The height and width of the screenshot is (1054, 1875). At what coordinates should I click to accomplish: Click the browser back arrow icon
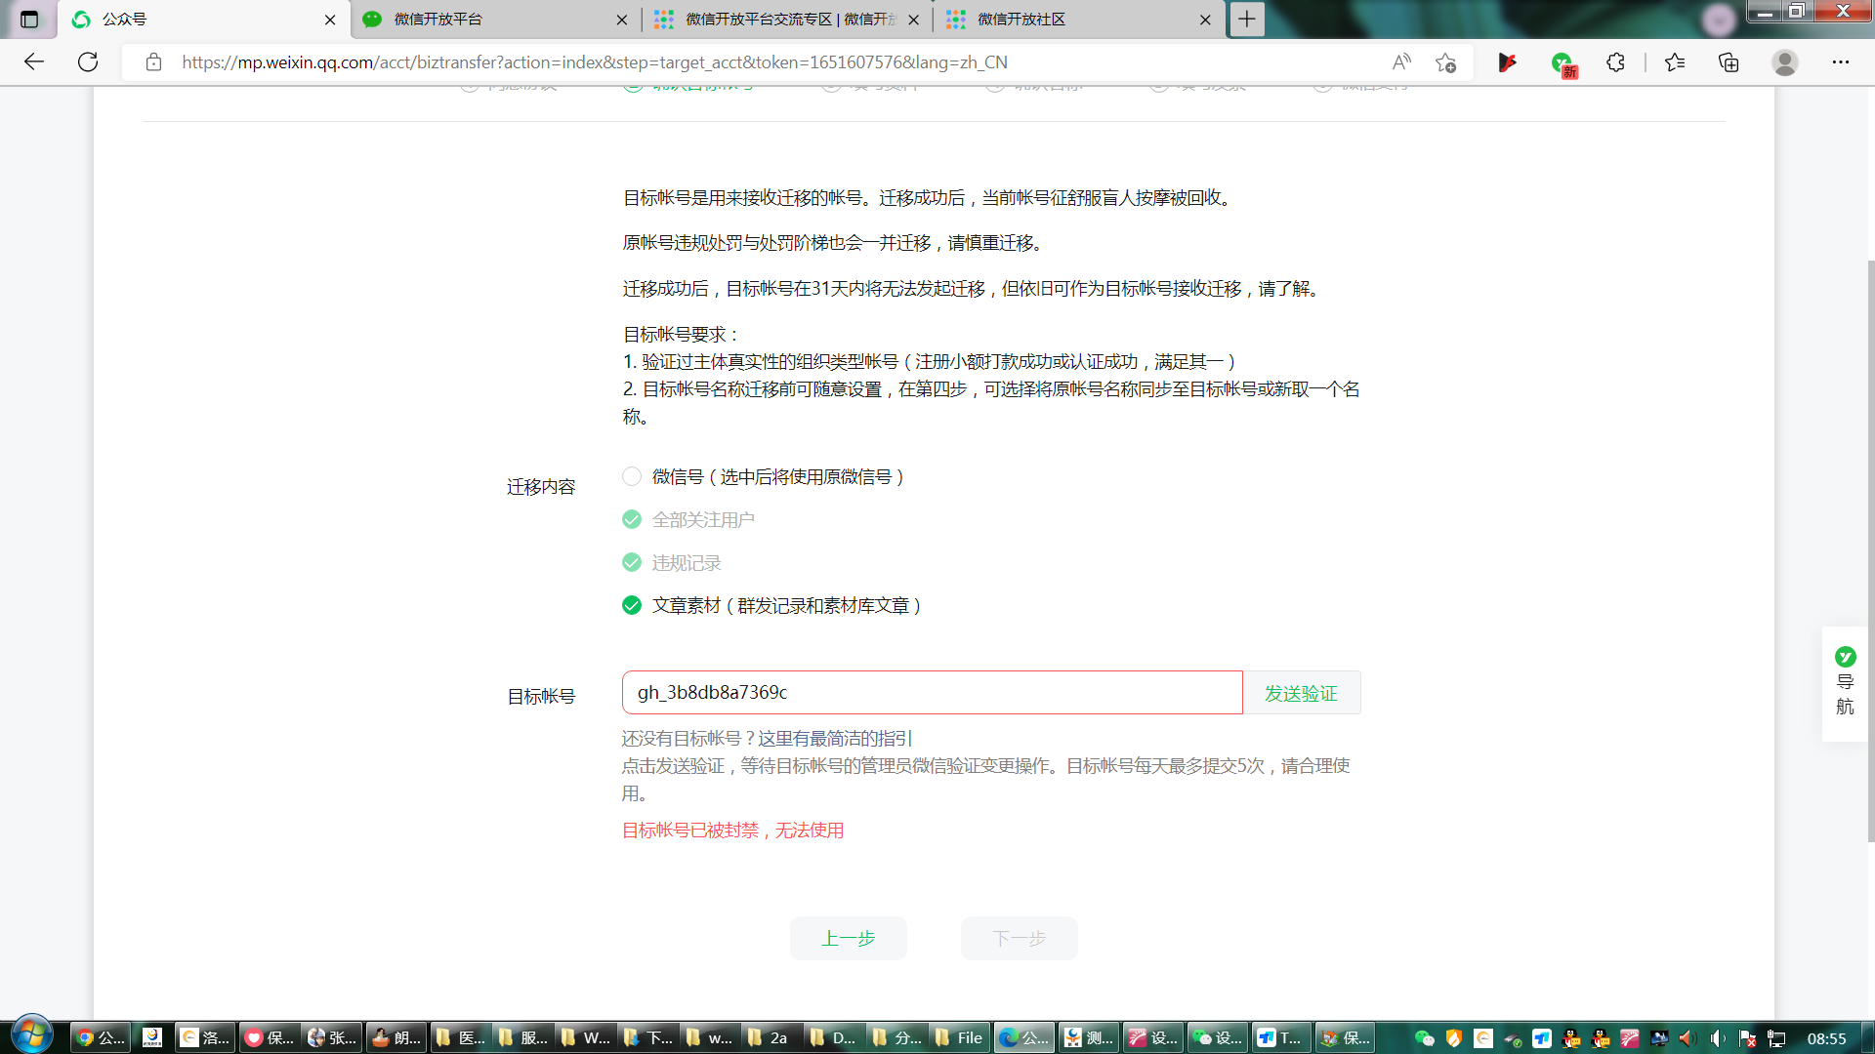pyautogui.click(x=34, y=62)
